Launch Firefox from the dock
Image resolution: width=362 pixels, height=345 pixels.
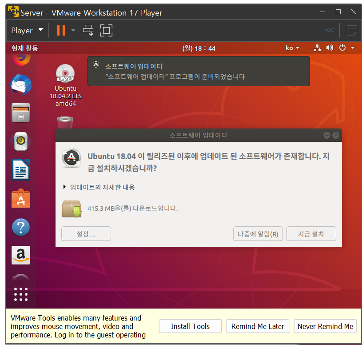coord(21,59)
